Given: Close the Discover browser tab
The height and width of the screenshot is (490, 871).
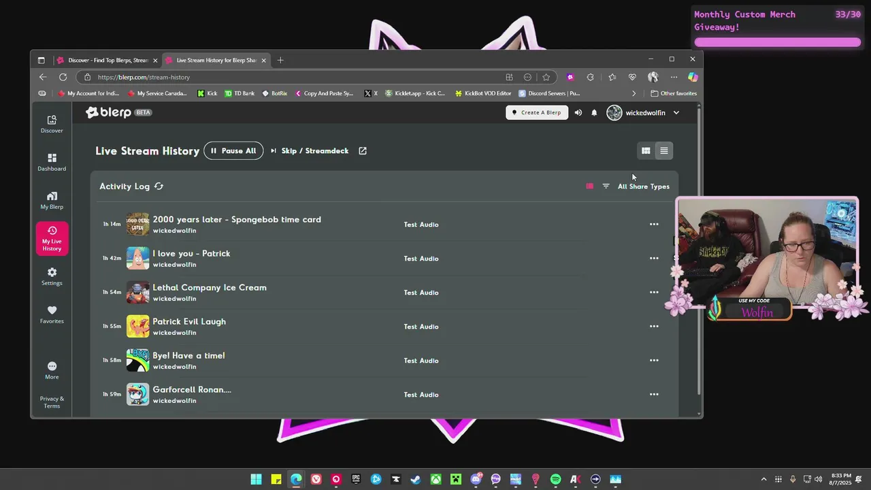Looking at the screenshot, I should (x=155, y=60).
